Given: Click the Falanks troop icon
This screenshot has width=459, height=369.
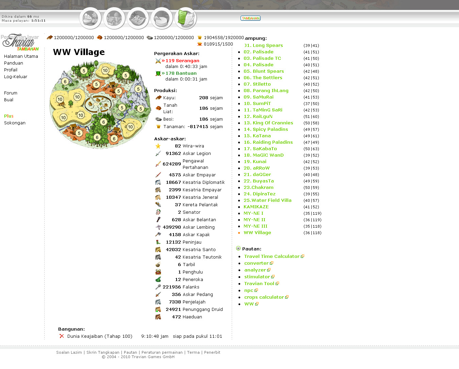Looking at the screenshot, I should pyautogui.click(x=158, y=287).
